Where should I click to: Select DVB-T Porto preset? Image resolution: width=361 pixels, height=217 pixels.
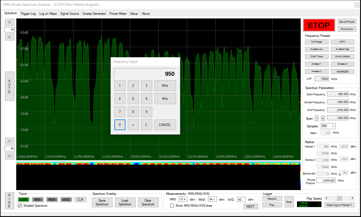pyautogui.click(x=317, y=57)
